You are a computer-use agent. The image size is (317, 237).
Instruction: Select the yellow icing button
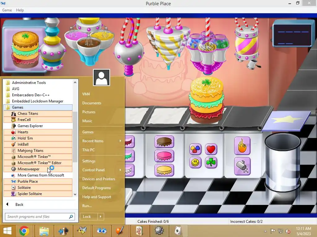coord(164,170)
